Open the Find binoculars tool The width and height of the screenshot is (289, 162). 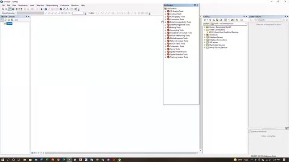[x=61, y=9]
